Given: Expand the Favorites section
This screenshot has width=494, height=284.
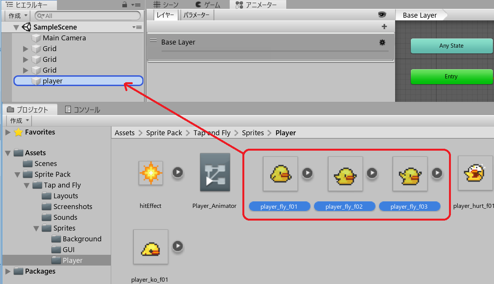Looking at the screenshot, I should 8,133.
